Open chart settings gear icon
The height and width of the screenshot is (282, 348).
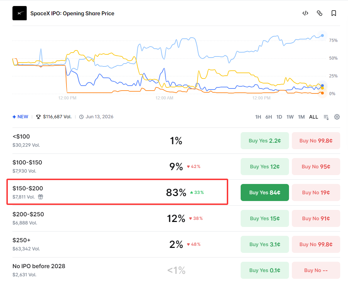(337, 117)
